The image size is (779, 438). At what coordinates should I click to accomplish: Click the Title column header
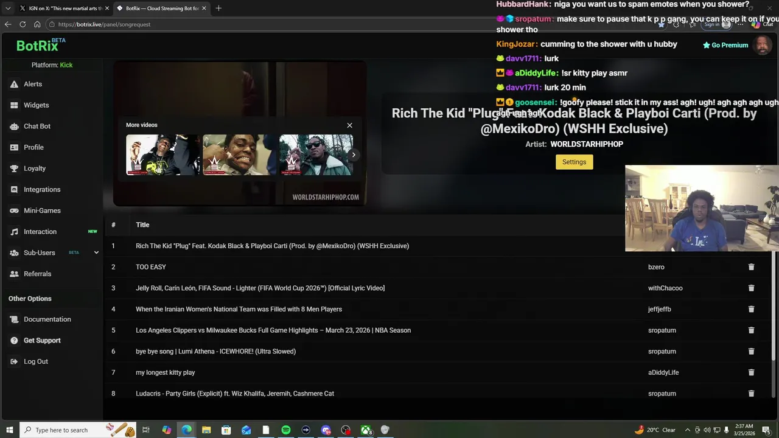[x=142, y=225]
